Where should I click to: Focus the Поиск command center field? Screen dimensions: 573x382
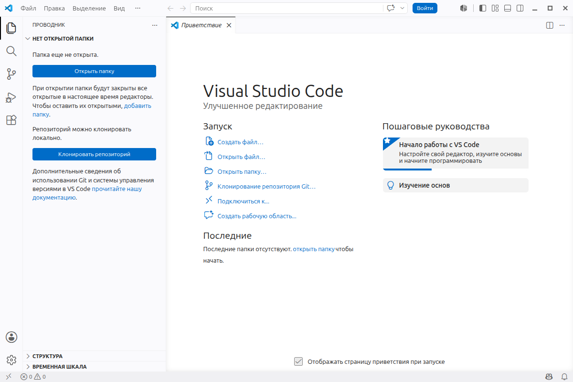pos(286,8)
